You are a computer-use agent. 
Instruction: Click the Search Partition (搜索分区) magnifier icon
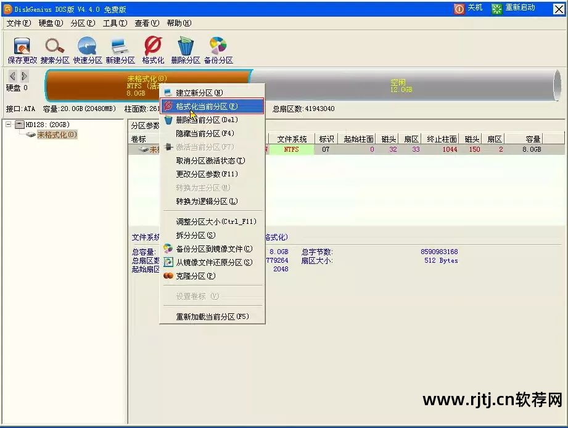55,51
